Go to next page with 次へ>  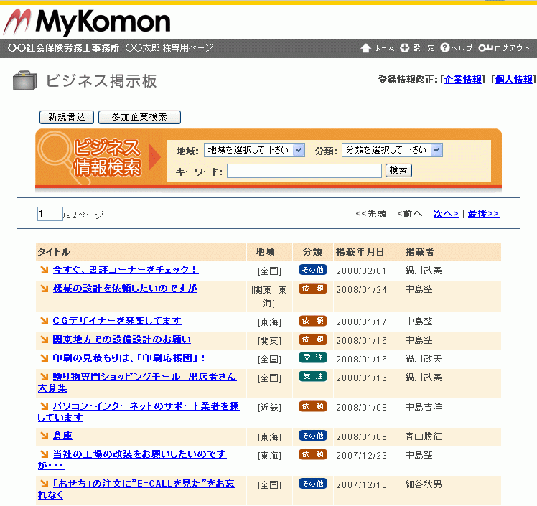click(x=446, y=214)
